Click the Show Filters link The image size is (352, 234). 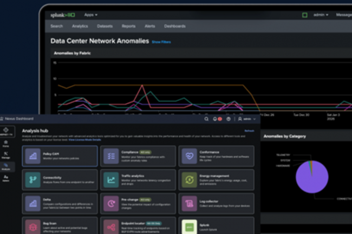(161, 42)
